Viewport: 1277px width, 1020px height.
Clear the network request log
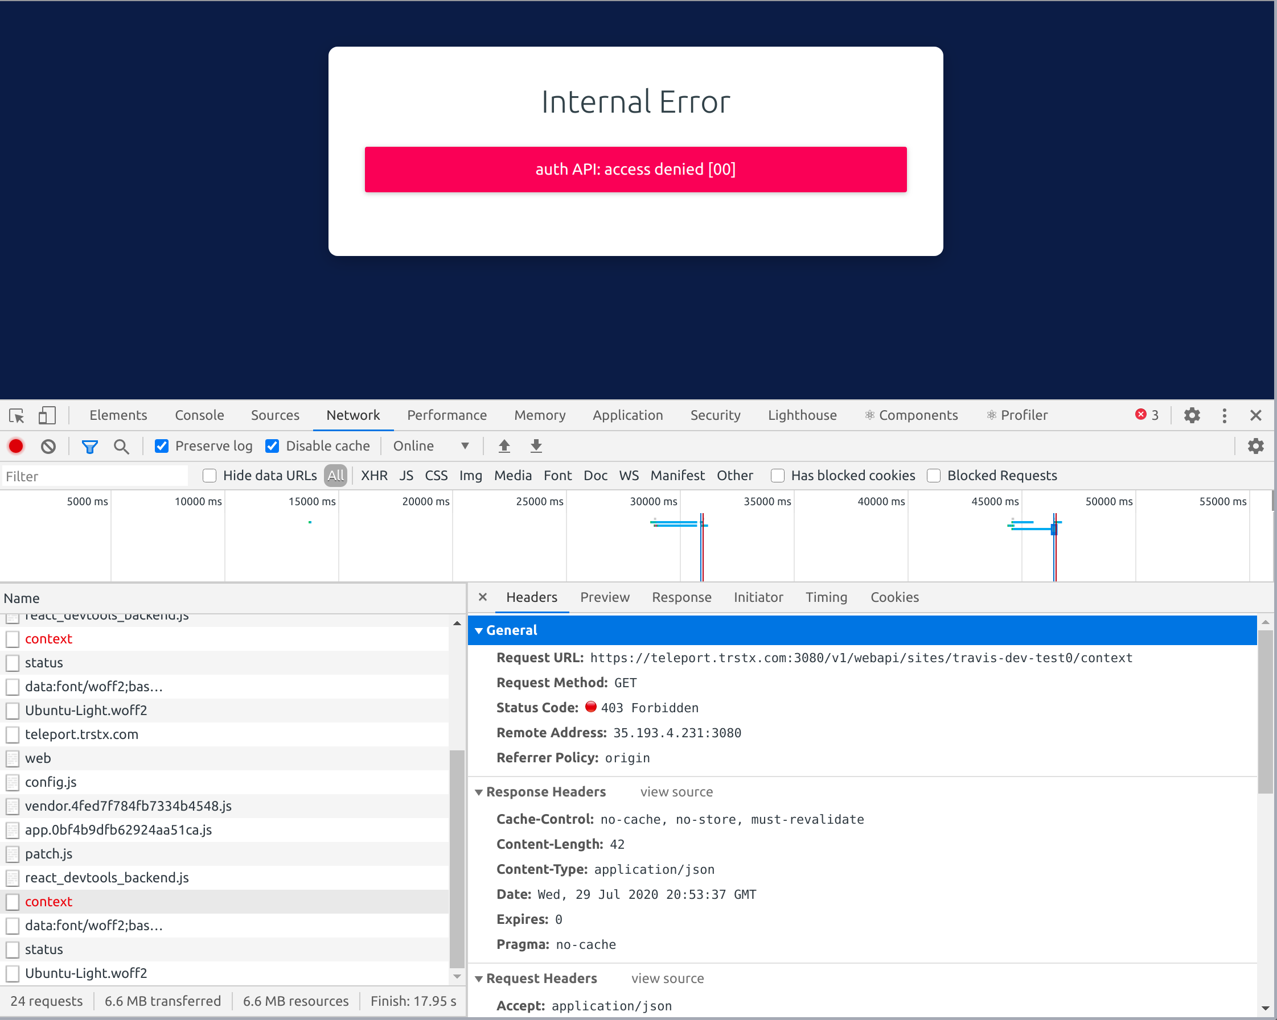48,446
